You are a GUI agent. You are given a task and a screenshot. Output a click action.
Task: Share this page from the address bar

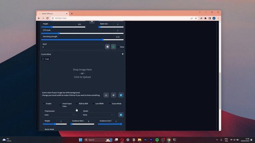pyautogui.click(x=192, y=18)
